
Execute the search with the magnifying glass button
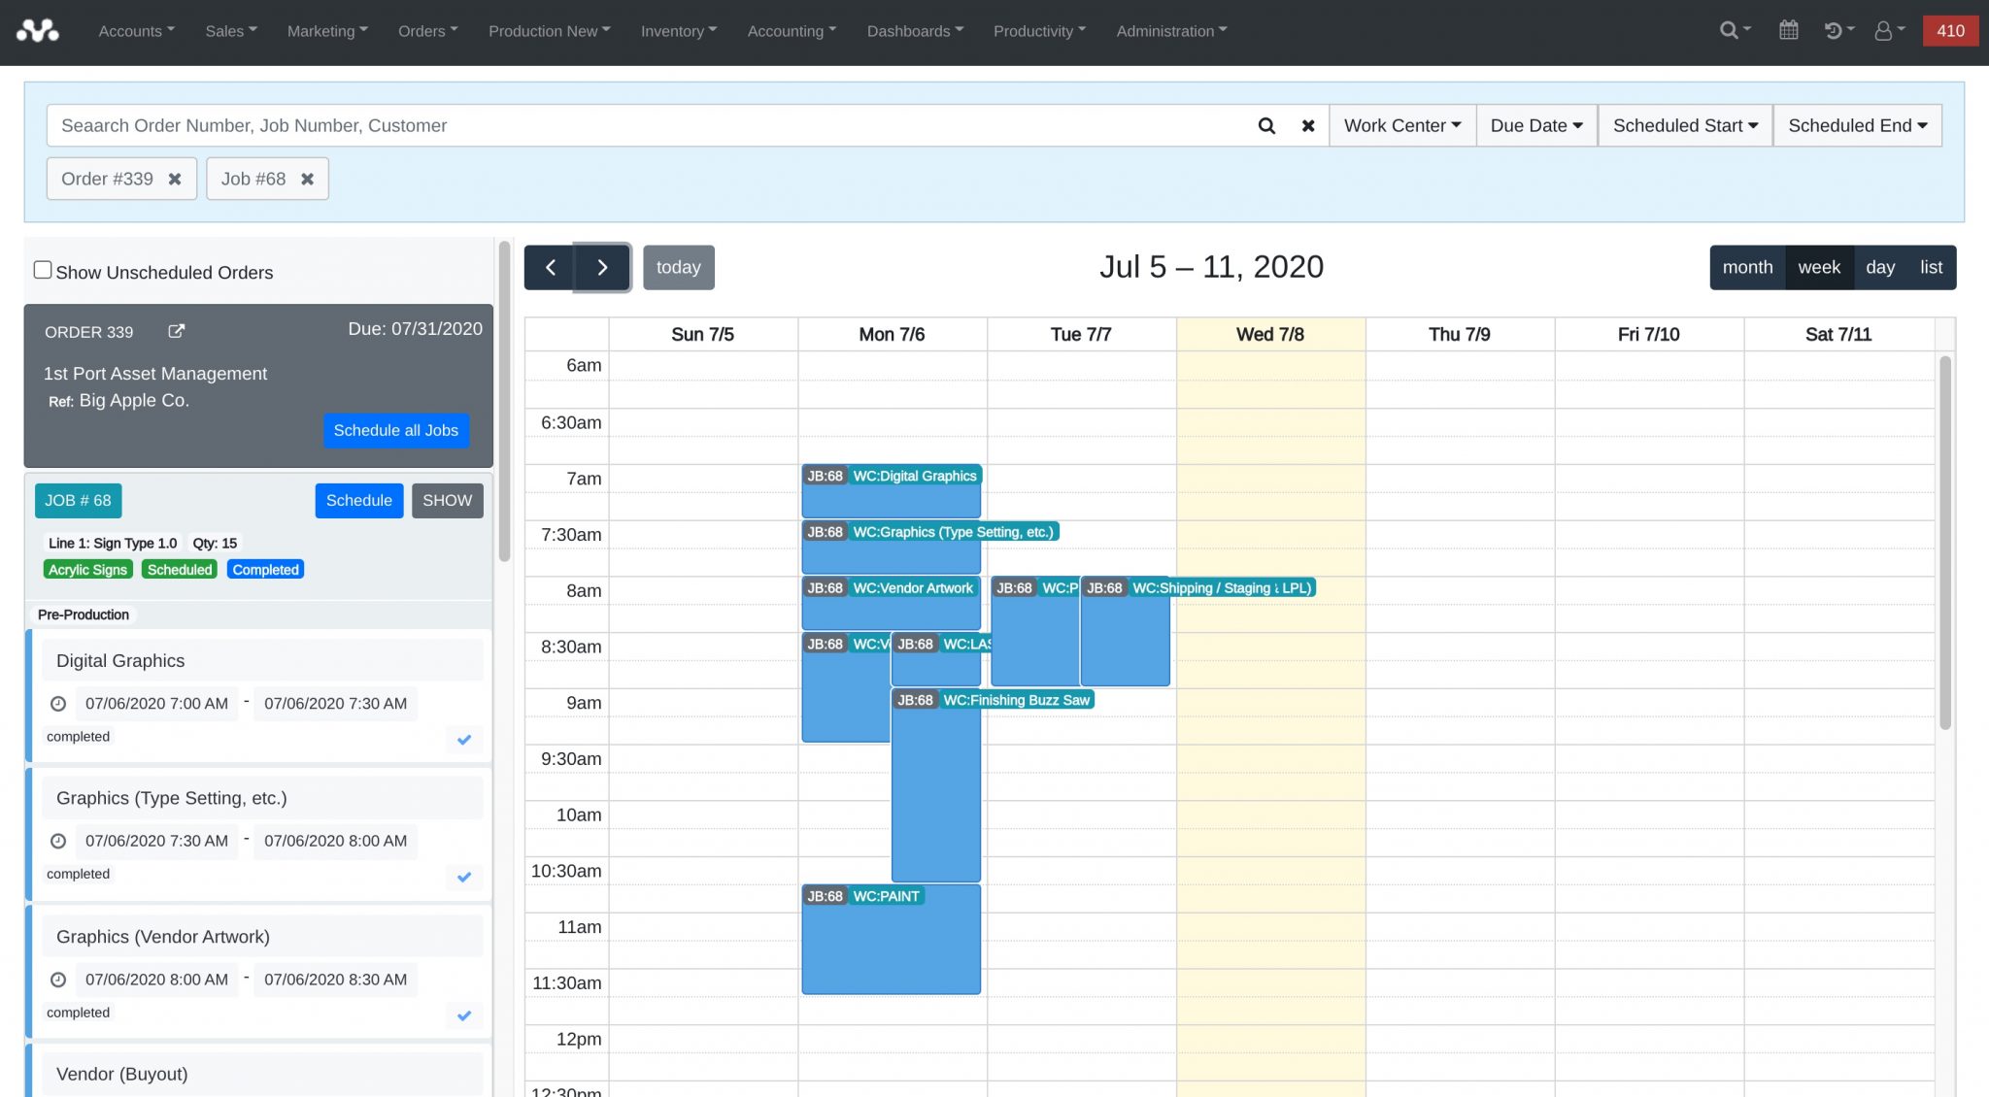1265,125
